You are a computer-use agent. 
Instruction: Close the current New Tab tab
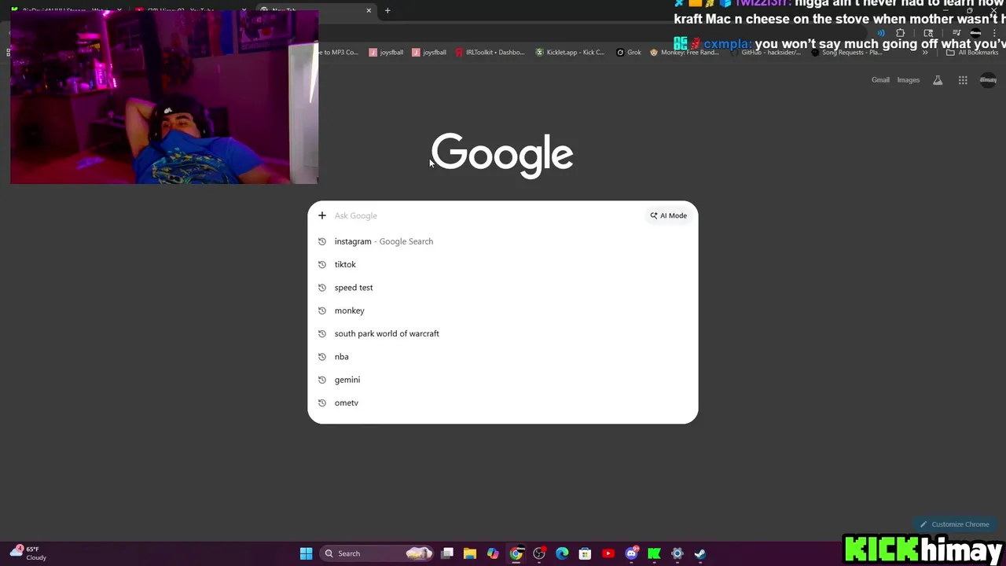369,10
